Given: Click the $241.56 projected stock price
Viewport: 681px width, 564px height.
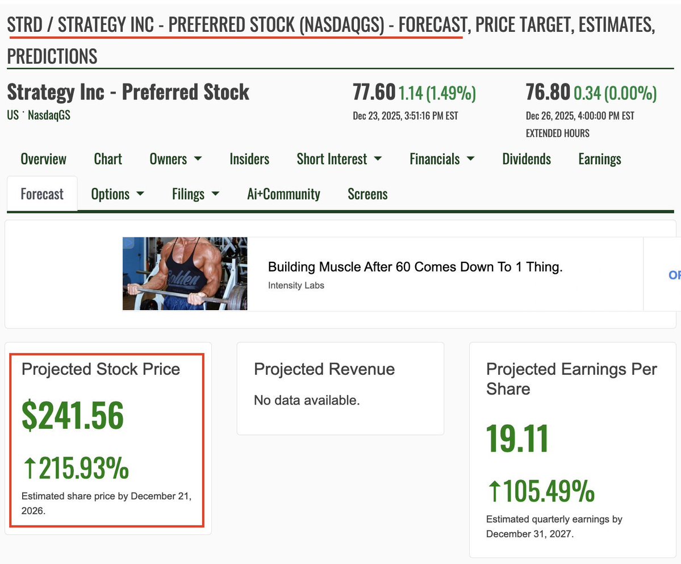Looking at the screenshot, I should click(73, 415).
